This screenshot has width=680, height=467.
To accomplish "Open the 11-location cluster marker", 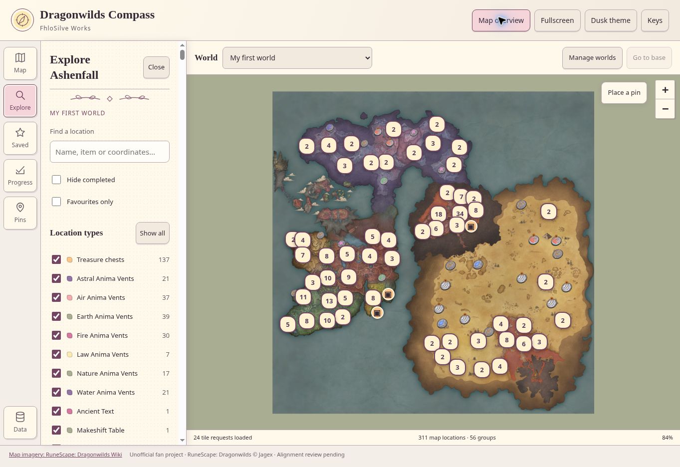I will click(303, 297).
